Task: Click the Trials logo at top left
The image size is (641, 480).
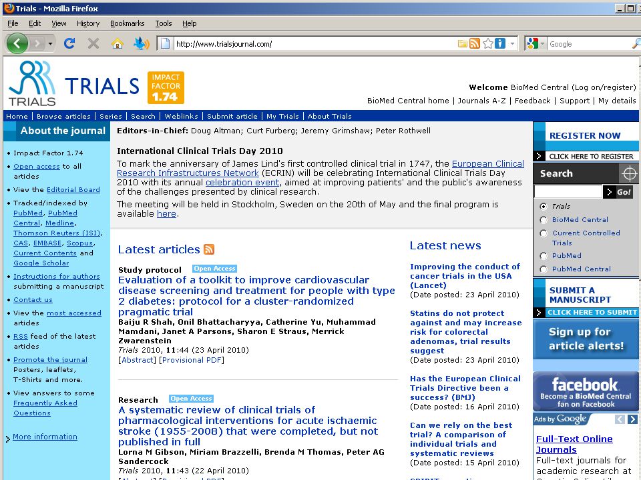Action: (x=32, y=83)
